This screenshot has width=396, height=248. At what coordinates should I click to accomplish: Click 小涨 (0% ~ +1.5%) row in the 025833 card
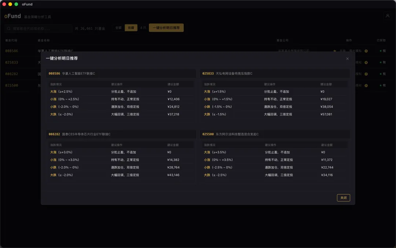pyautogui.click(x=275, y=99)
